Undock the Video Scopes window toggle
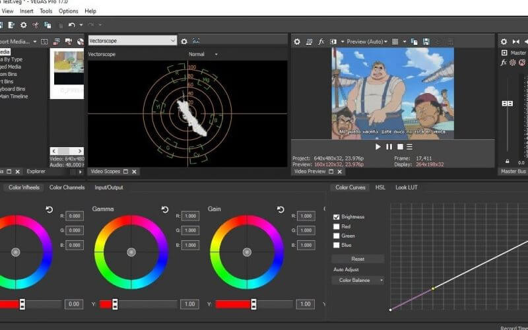Screen dimensions: 528x330 [x=125, y=172]
